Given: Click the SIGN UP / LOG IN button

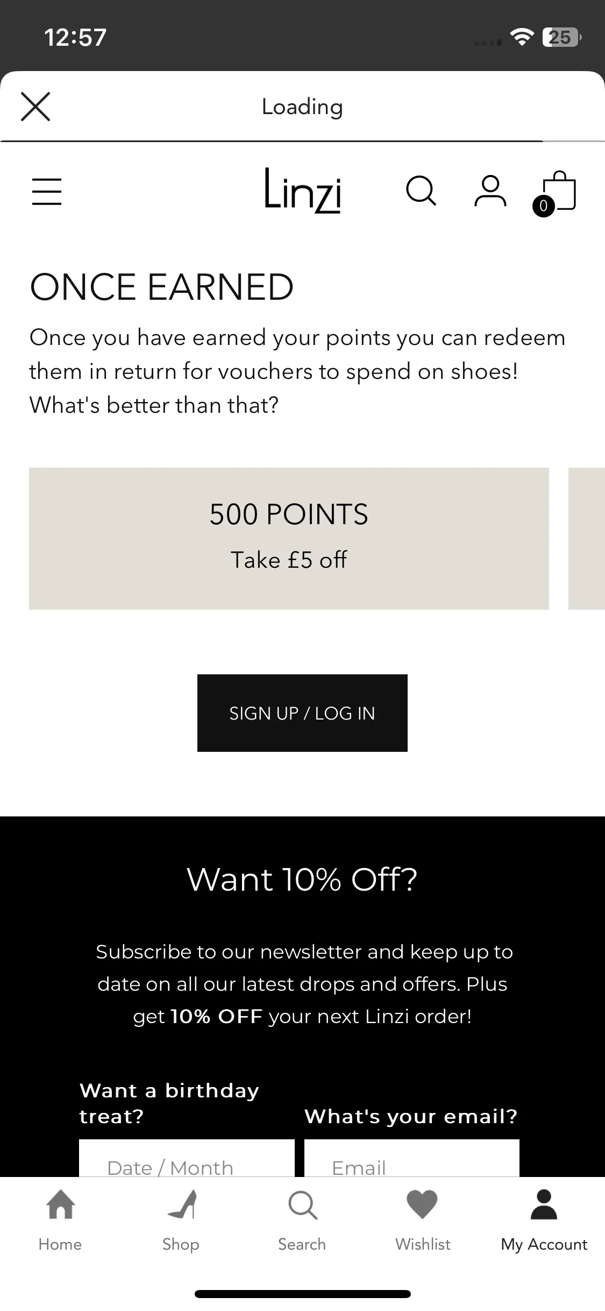Looking at the screenshot, I should click(302, 713).
